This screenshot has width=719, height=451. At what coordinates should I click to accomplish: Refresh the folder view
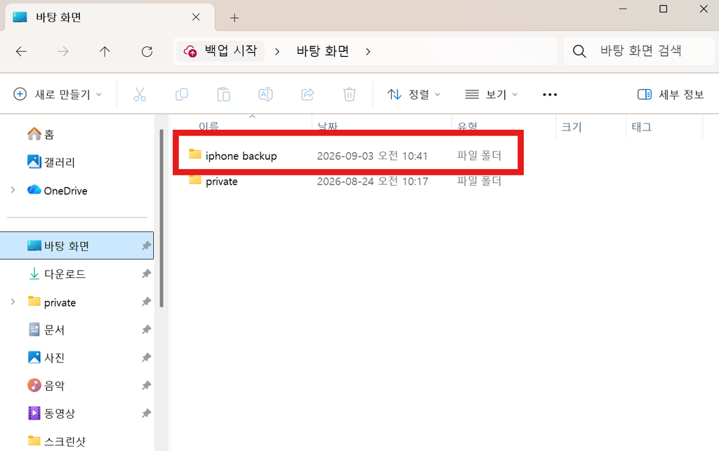(x=147, y=51)
